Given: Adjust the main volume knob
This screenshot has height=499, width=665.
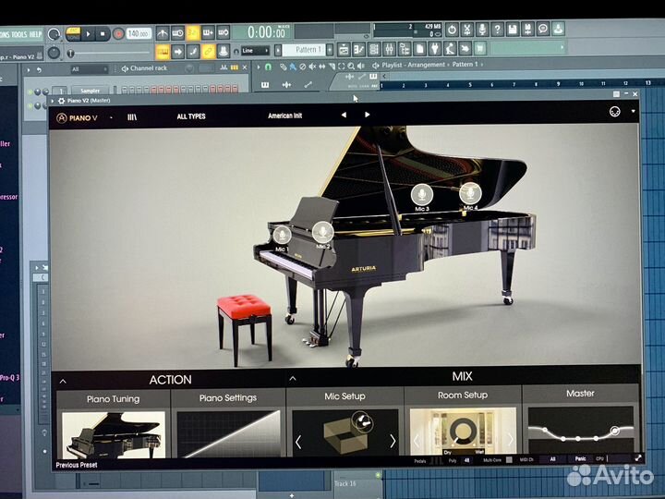Looking at the screenshot, I should click(54, 34).
